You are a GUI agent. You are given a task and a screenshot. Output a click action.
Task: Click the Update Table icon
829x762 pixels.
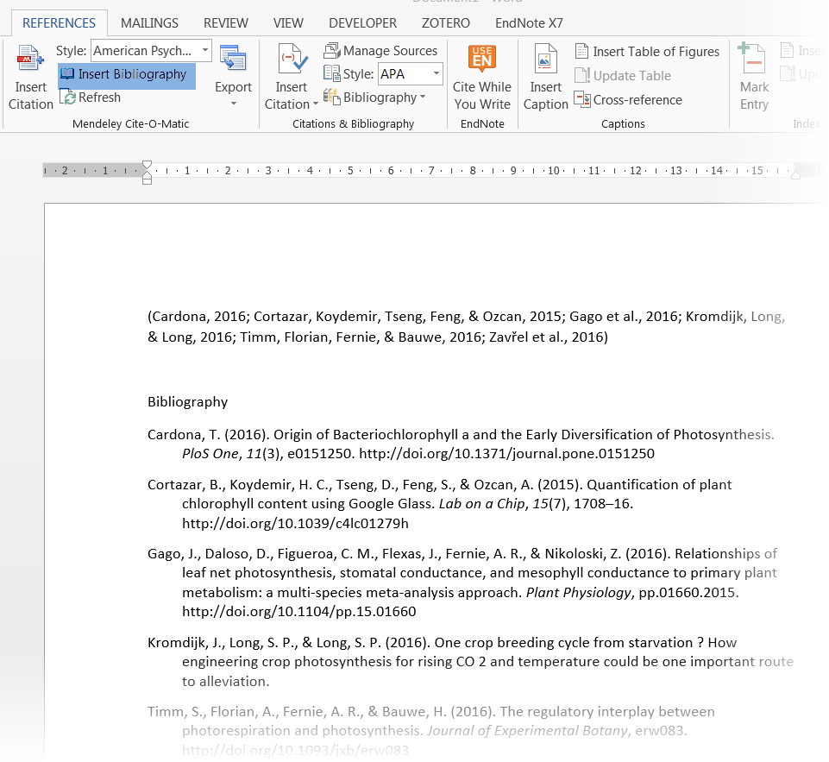pyautogui.click(x=582, y=76)
